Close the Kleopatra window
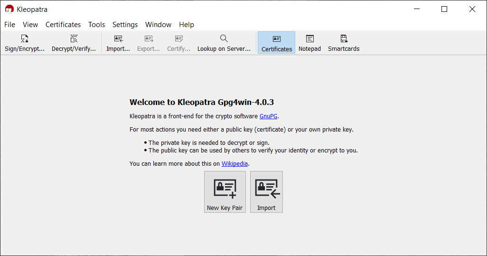The image size is (487, 256). tap(472, 9)
